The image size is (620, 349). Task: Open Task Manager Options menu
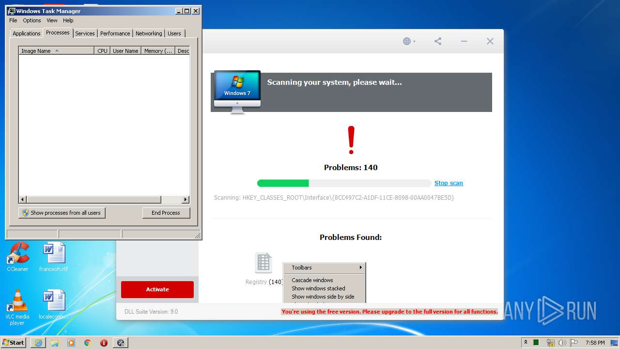[32, 20]
